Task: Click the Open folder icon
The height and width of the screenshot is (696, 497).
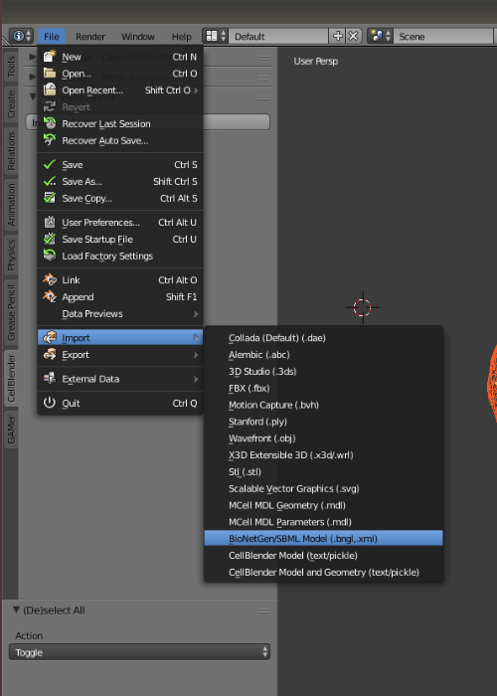Action: coord(50,74)
